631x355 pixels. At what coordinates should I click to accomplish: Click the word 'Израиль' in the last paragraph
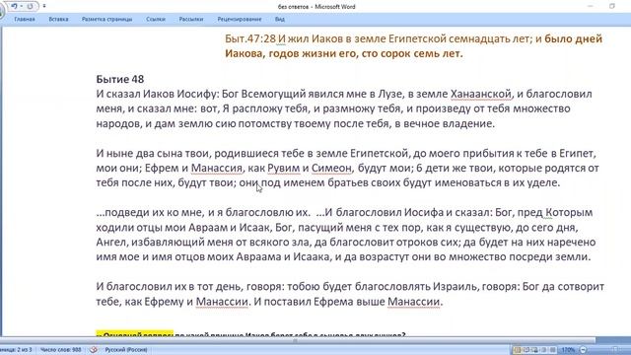[x=456, y=287]
